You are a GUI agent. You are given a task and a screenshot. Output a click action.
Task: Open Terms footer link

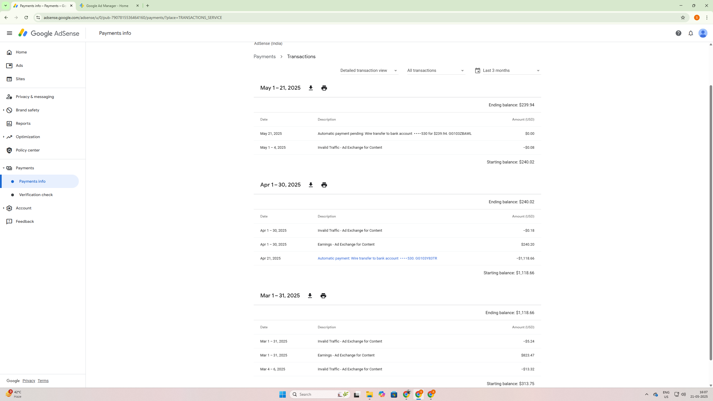pos(43,381)
